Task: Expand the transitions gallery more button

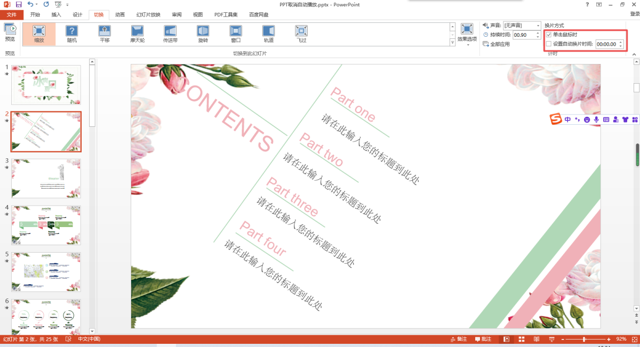Action: point(452,44)
